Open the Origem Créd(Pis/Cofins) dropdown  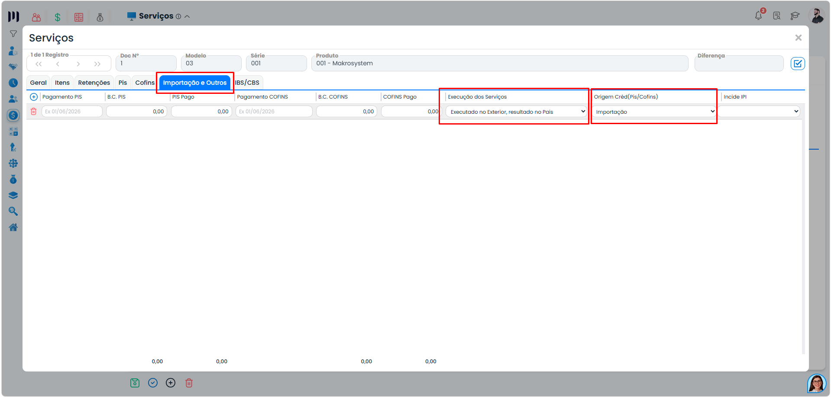(x=654, y=112)
